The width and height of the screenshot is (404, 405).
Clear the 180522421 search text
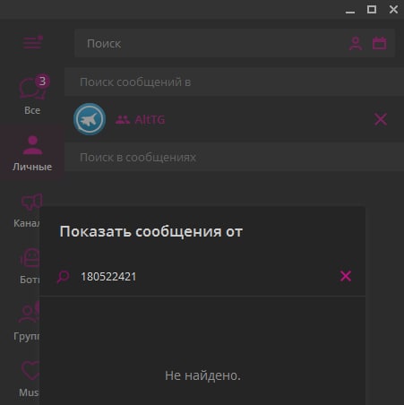[346, 276]
